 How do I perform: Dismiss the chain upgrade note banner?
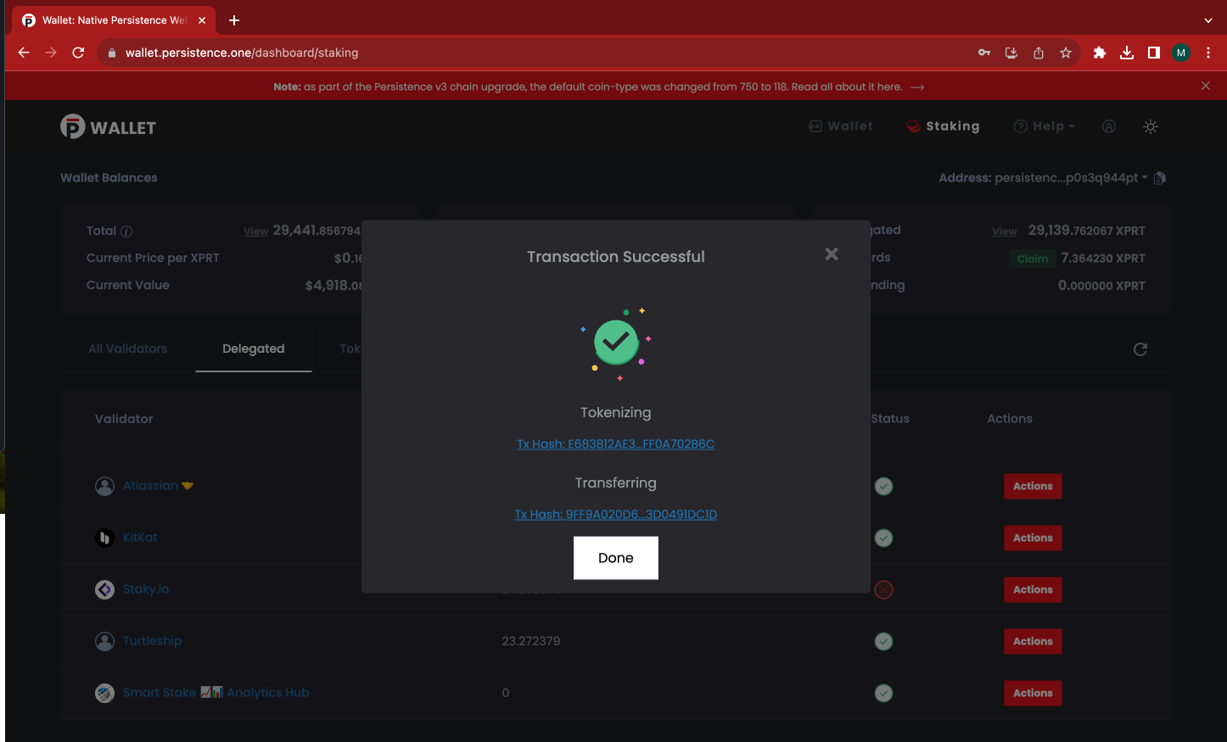tap(1205, 86)
